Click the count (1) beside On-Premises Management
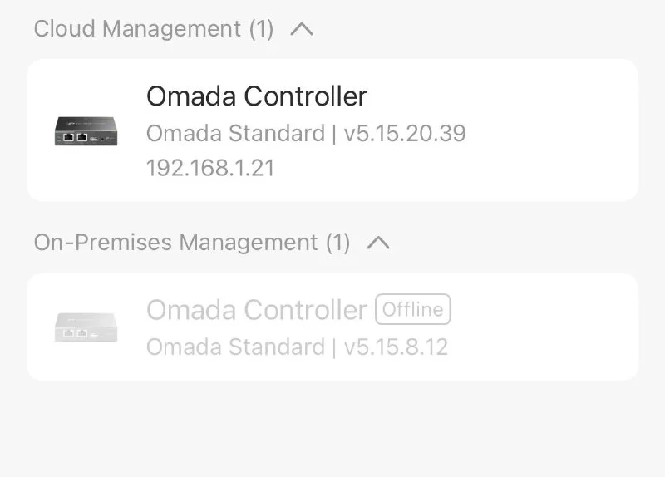This screenshot has width=665, height=477. point(337,243)
